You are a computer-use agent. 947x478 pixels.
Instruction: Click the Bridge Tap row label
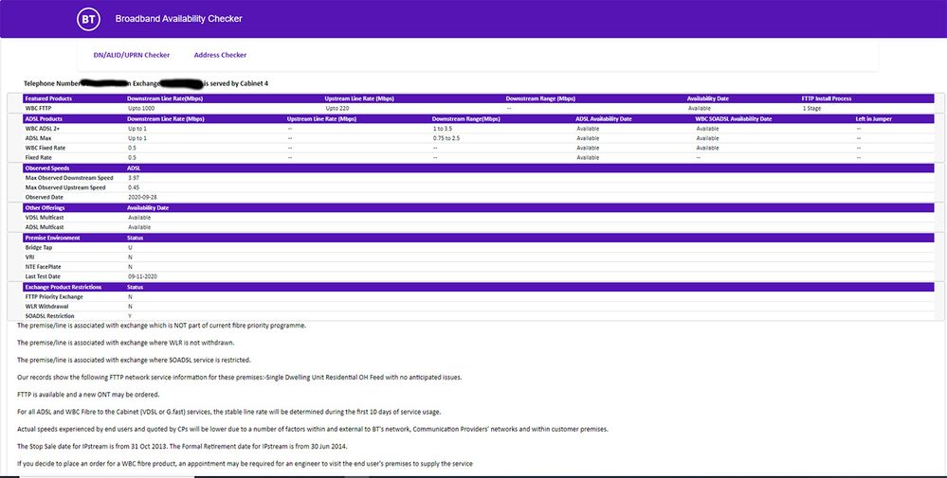(39, 247)
